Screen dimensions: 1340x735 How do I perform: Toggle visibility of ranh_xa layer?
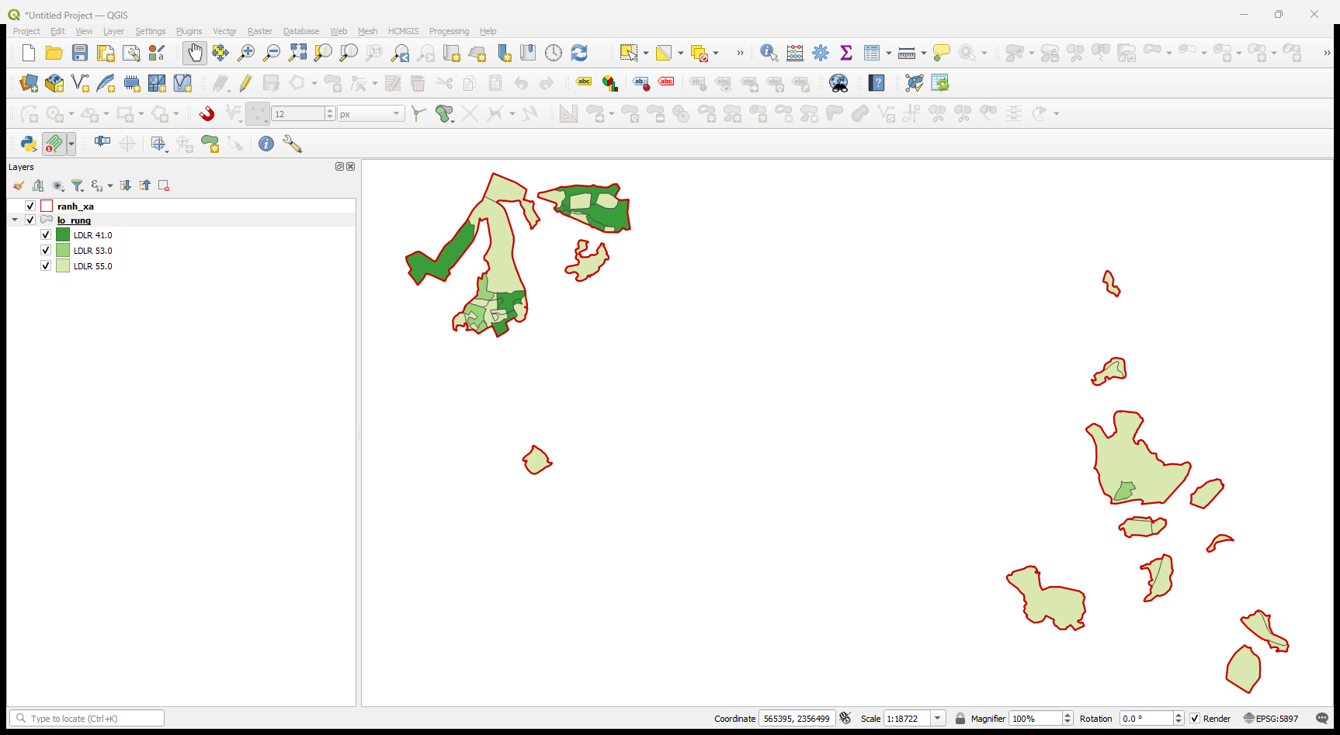click(x=30, y=206)
